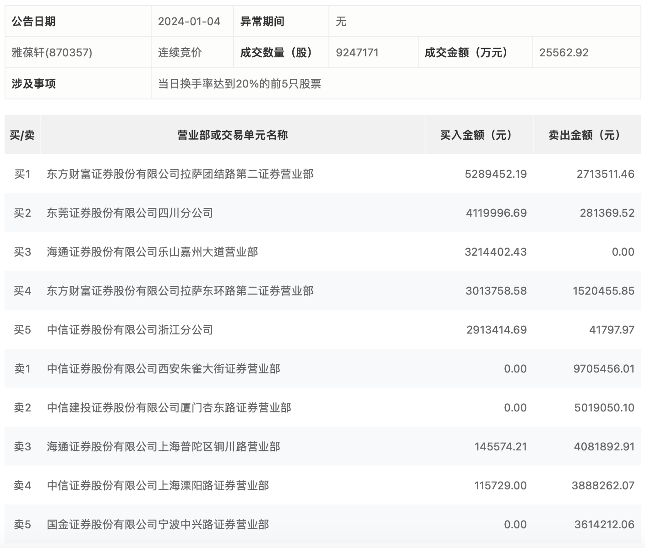645x548 pixels.
Task: Select the volume value 9247171
Action: pyautogui.click(x=357, y=53)
